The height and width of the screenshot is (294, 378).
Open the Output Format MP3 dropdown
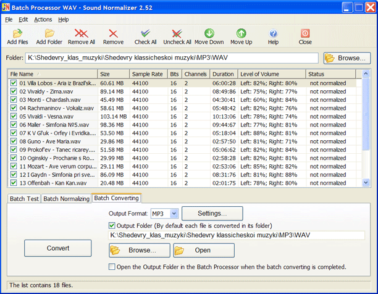pos(174,214)
